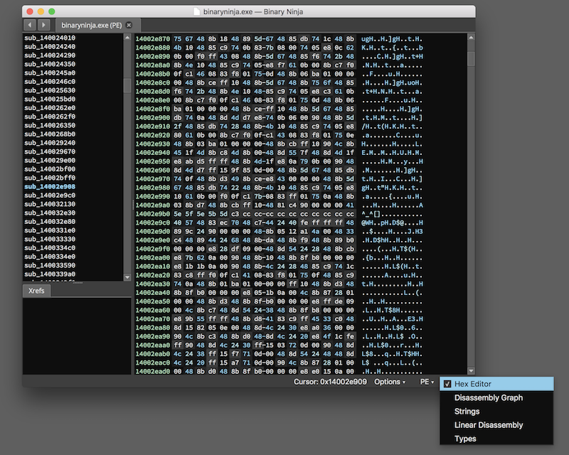Select function sub_140025630
This screenshot has width=569, height=455.
(50, 90)
